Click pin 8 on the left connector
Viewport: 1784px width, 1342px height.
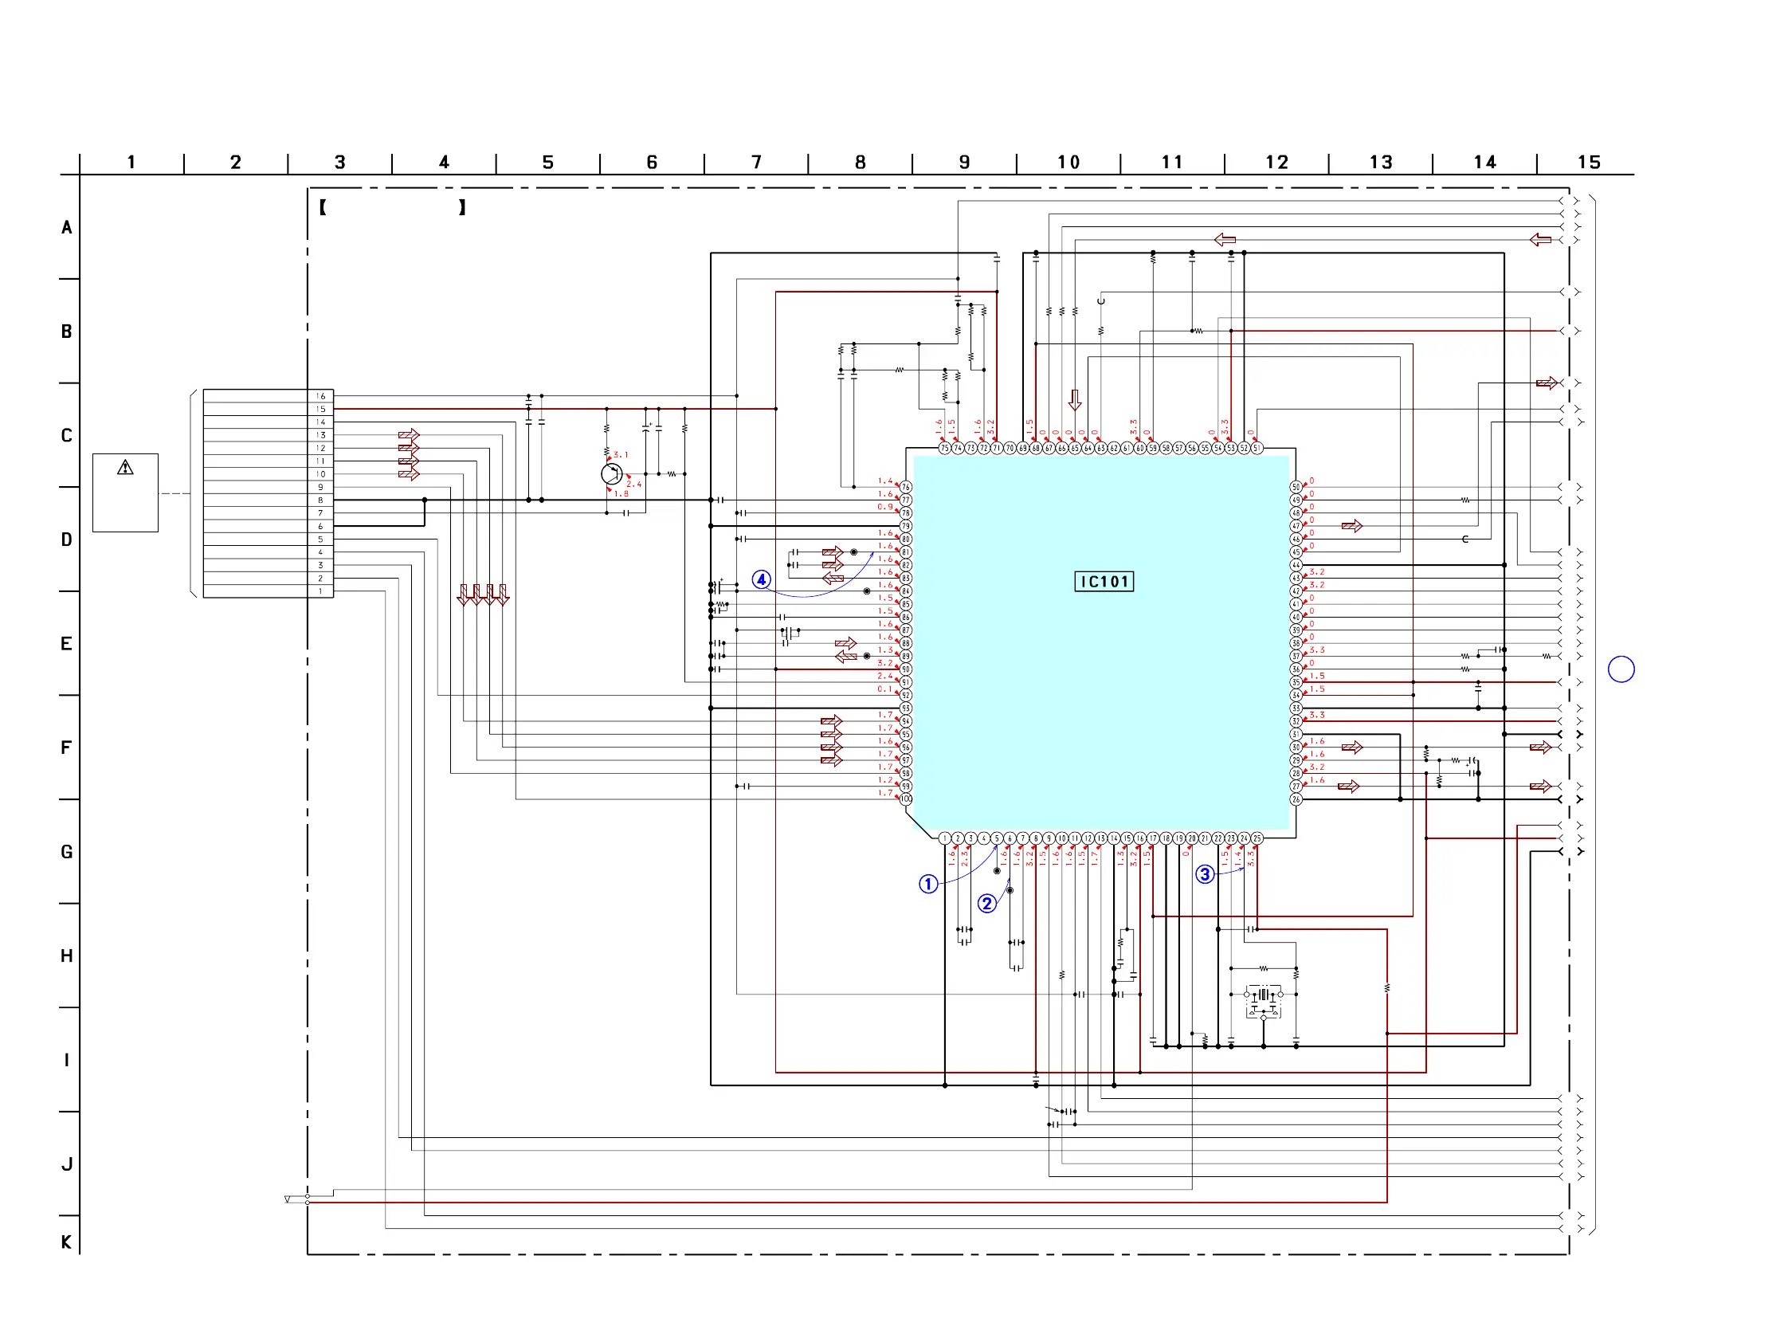click(320, 500)
